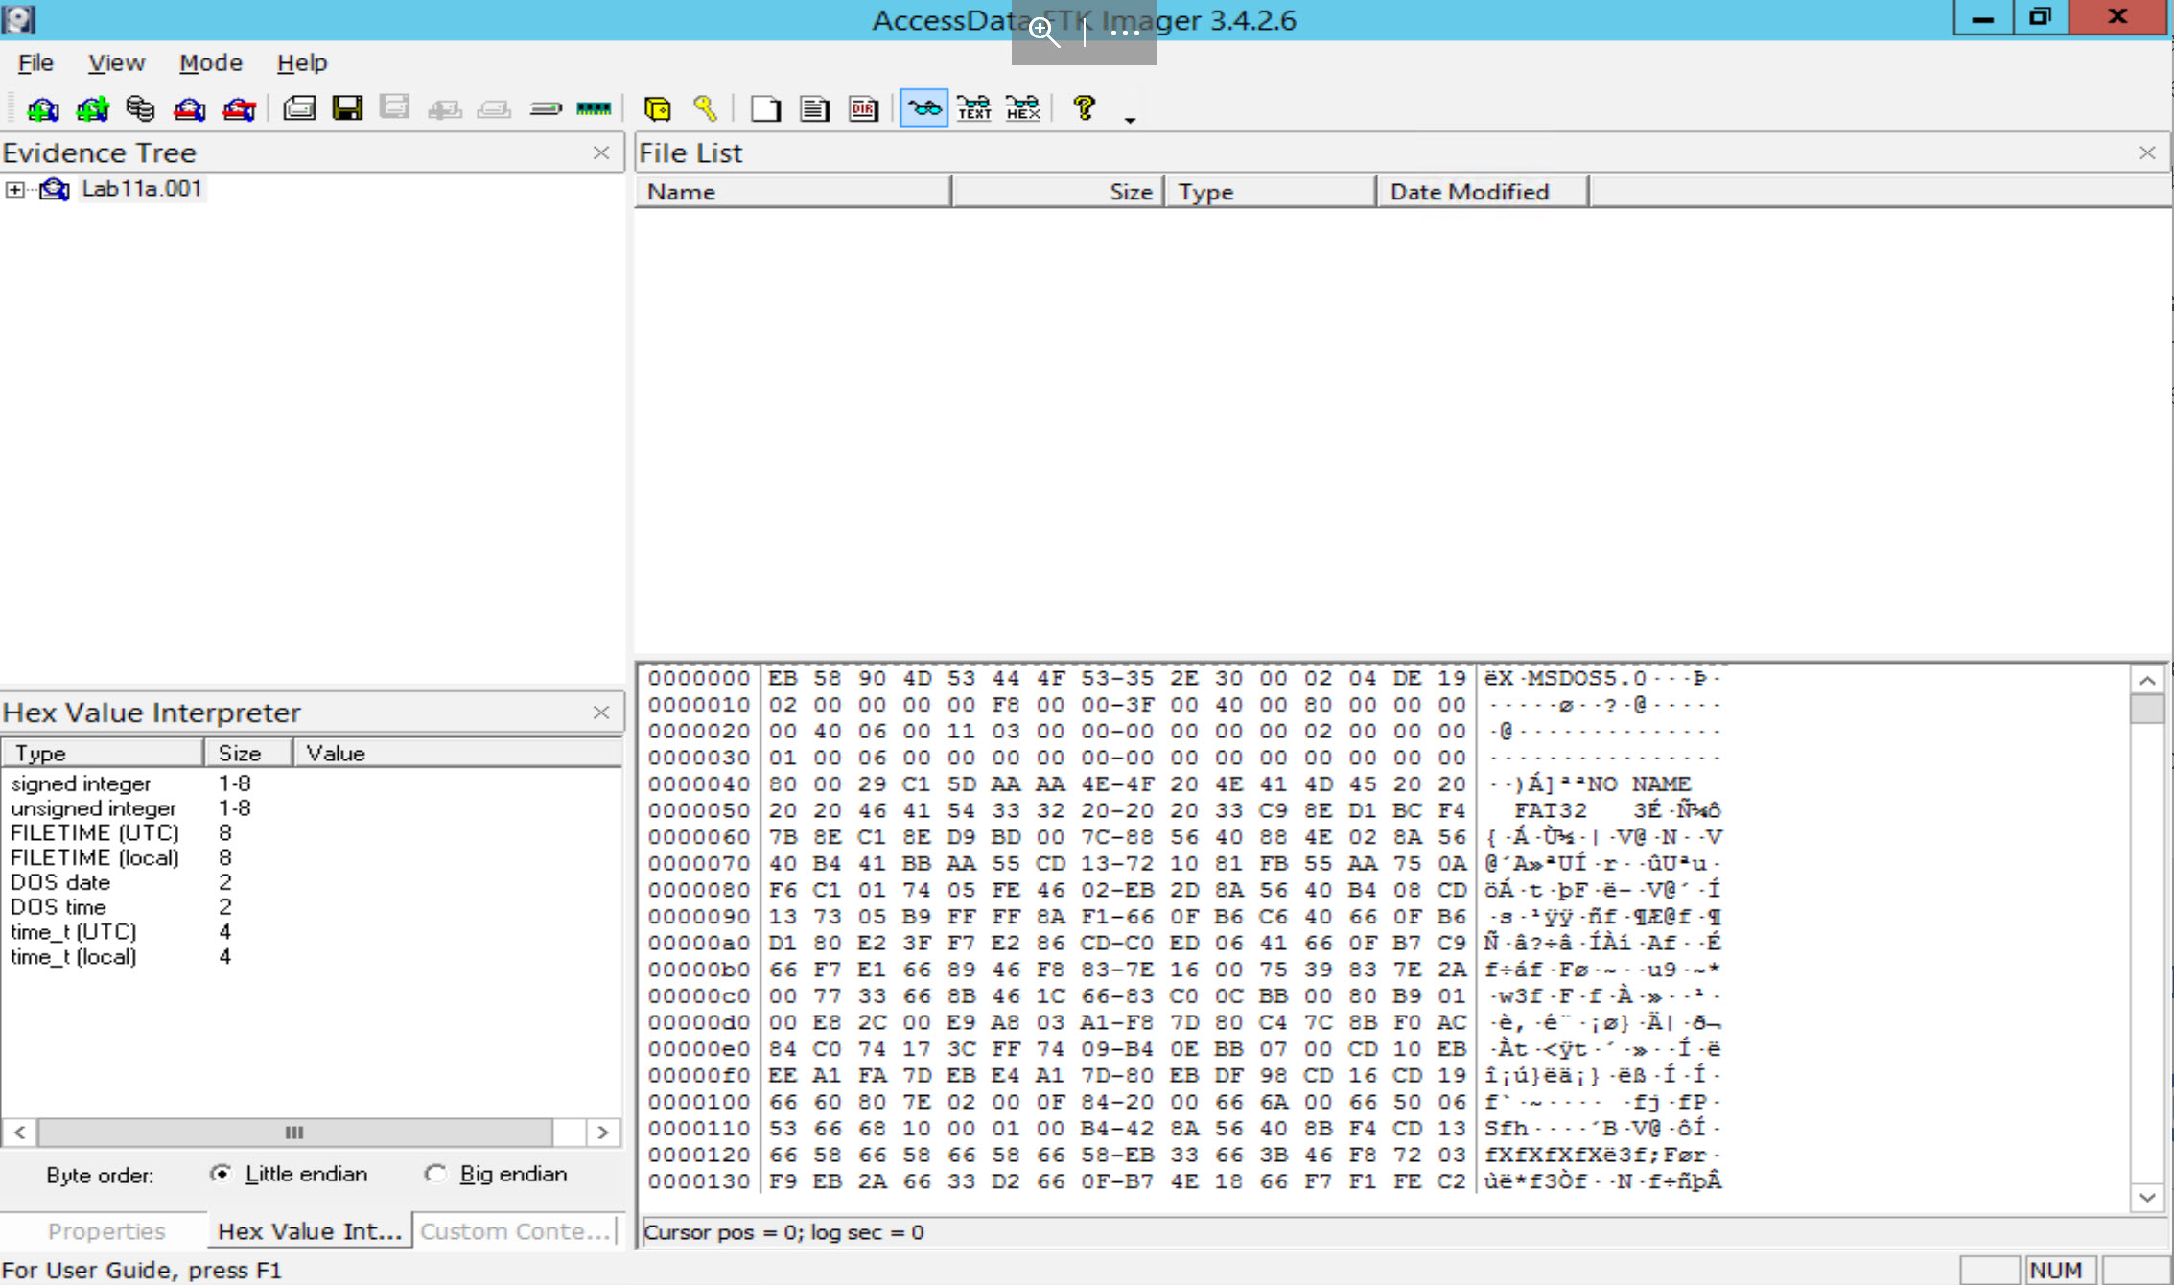Screen dimensions: 2174x1285
Task: Open the toolbar options dropdown arrow
Action: pyautogui.click(x=1130, y=120)
